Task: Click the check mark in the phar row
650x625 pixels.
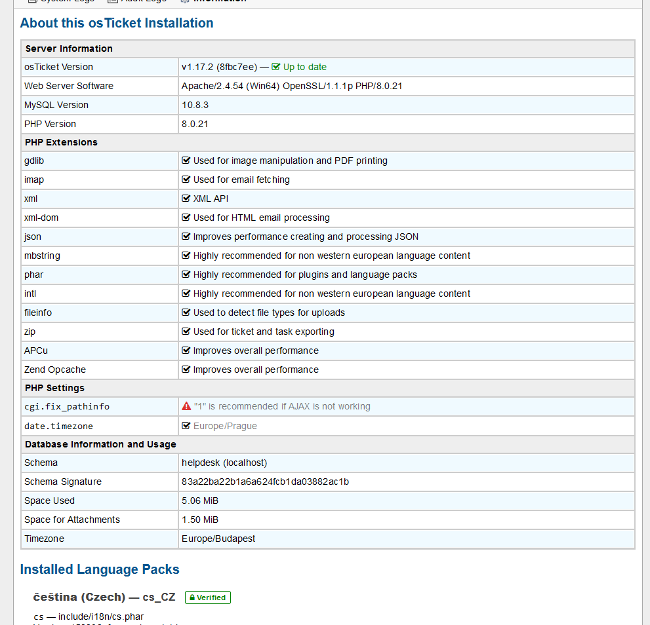Action: pos(186,275)
